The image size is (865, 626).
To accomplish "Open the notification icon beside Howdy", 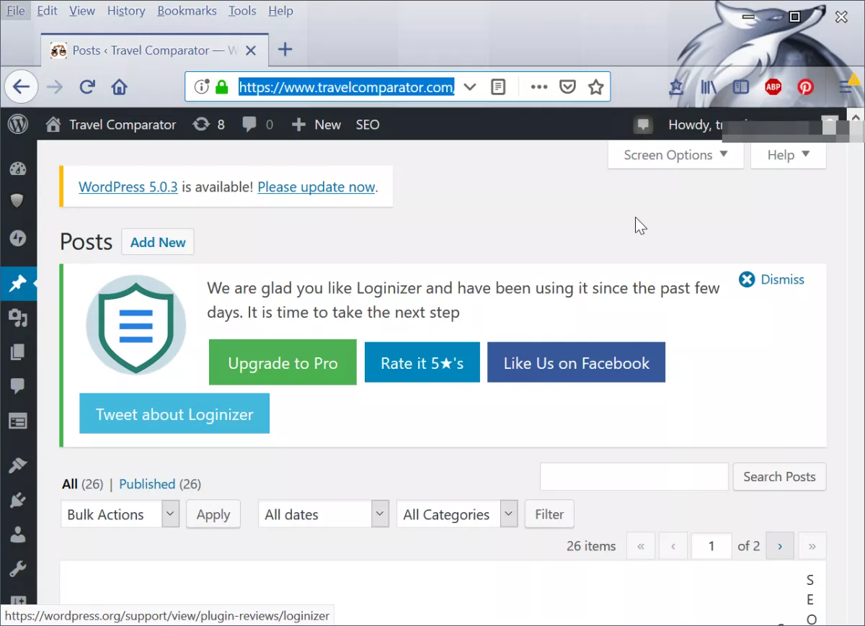I will (x=643, y=125).
